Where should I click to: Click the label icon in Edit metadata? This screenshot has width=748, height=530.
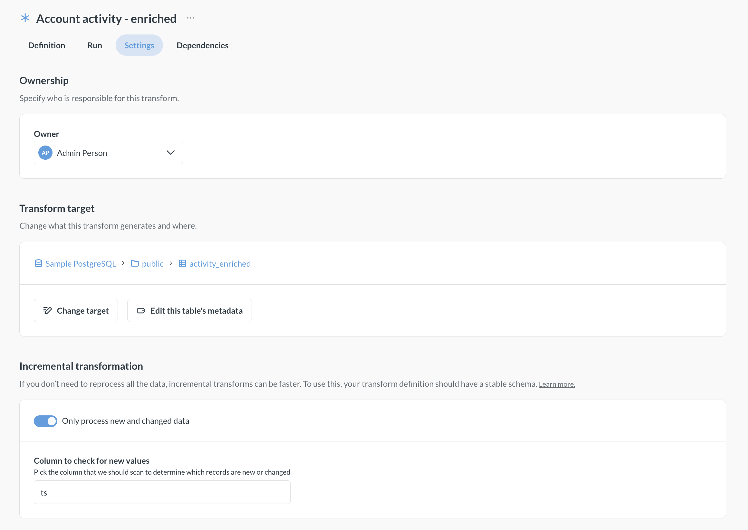tap(141, 310)
